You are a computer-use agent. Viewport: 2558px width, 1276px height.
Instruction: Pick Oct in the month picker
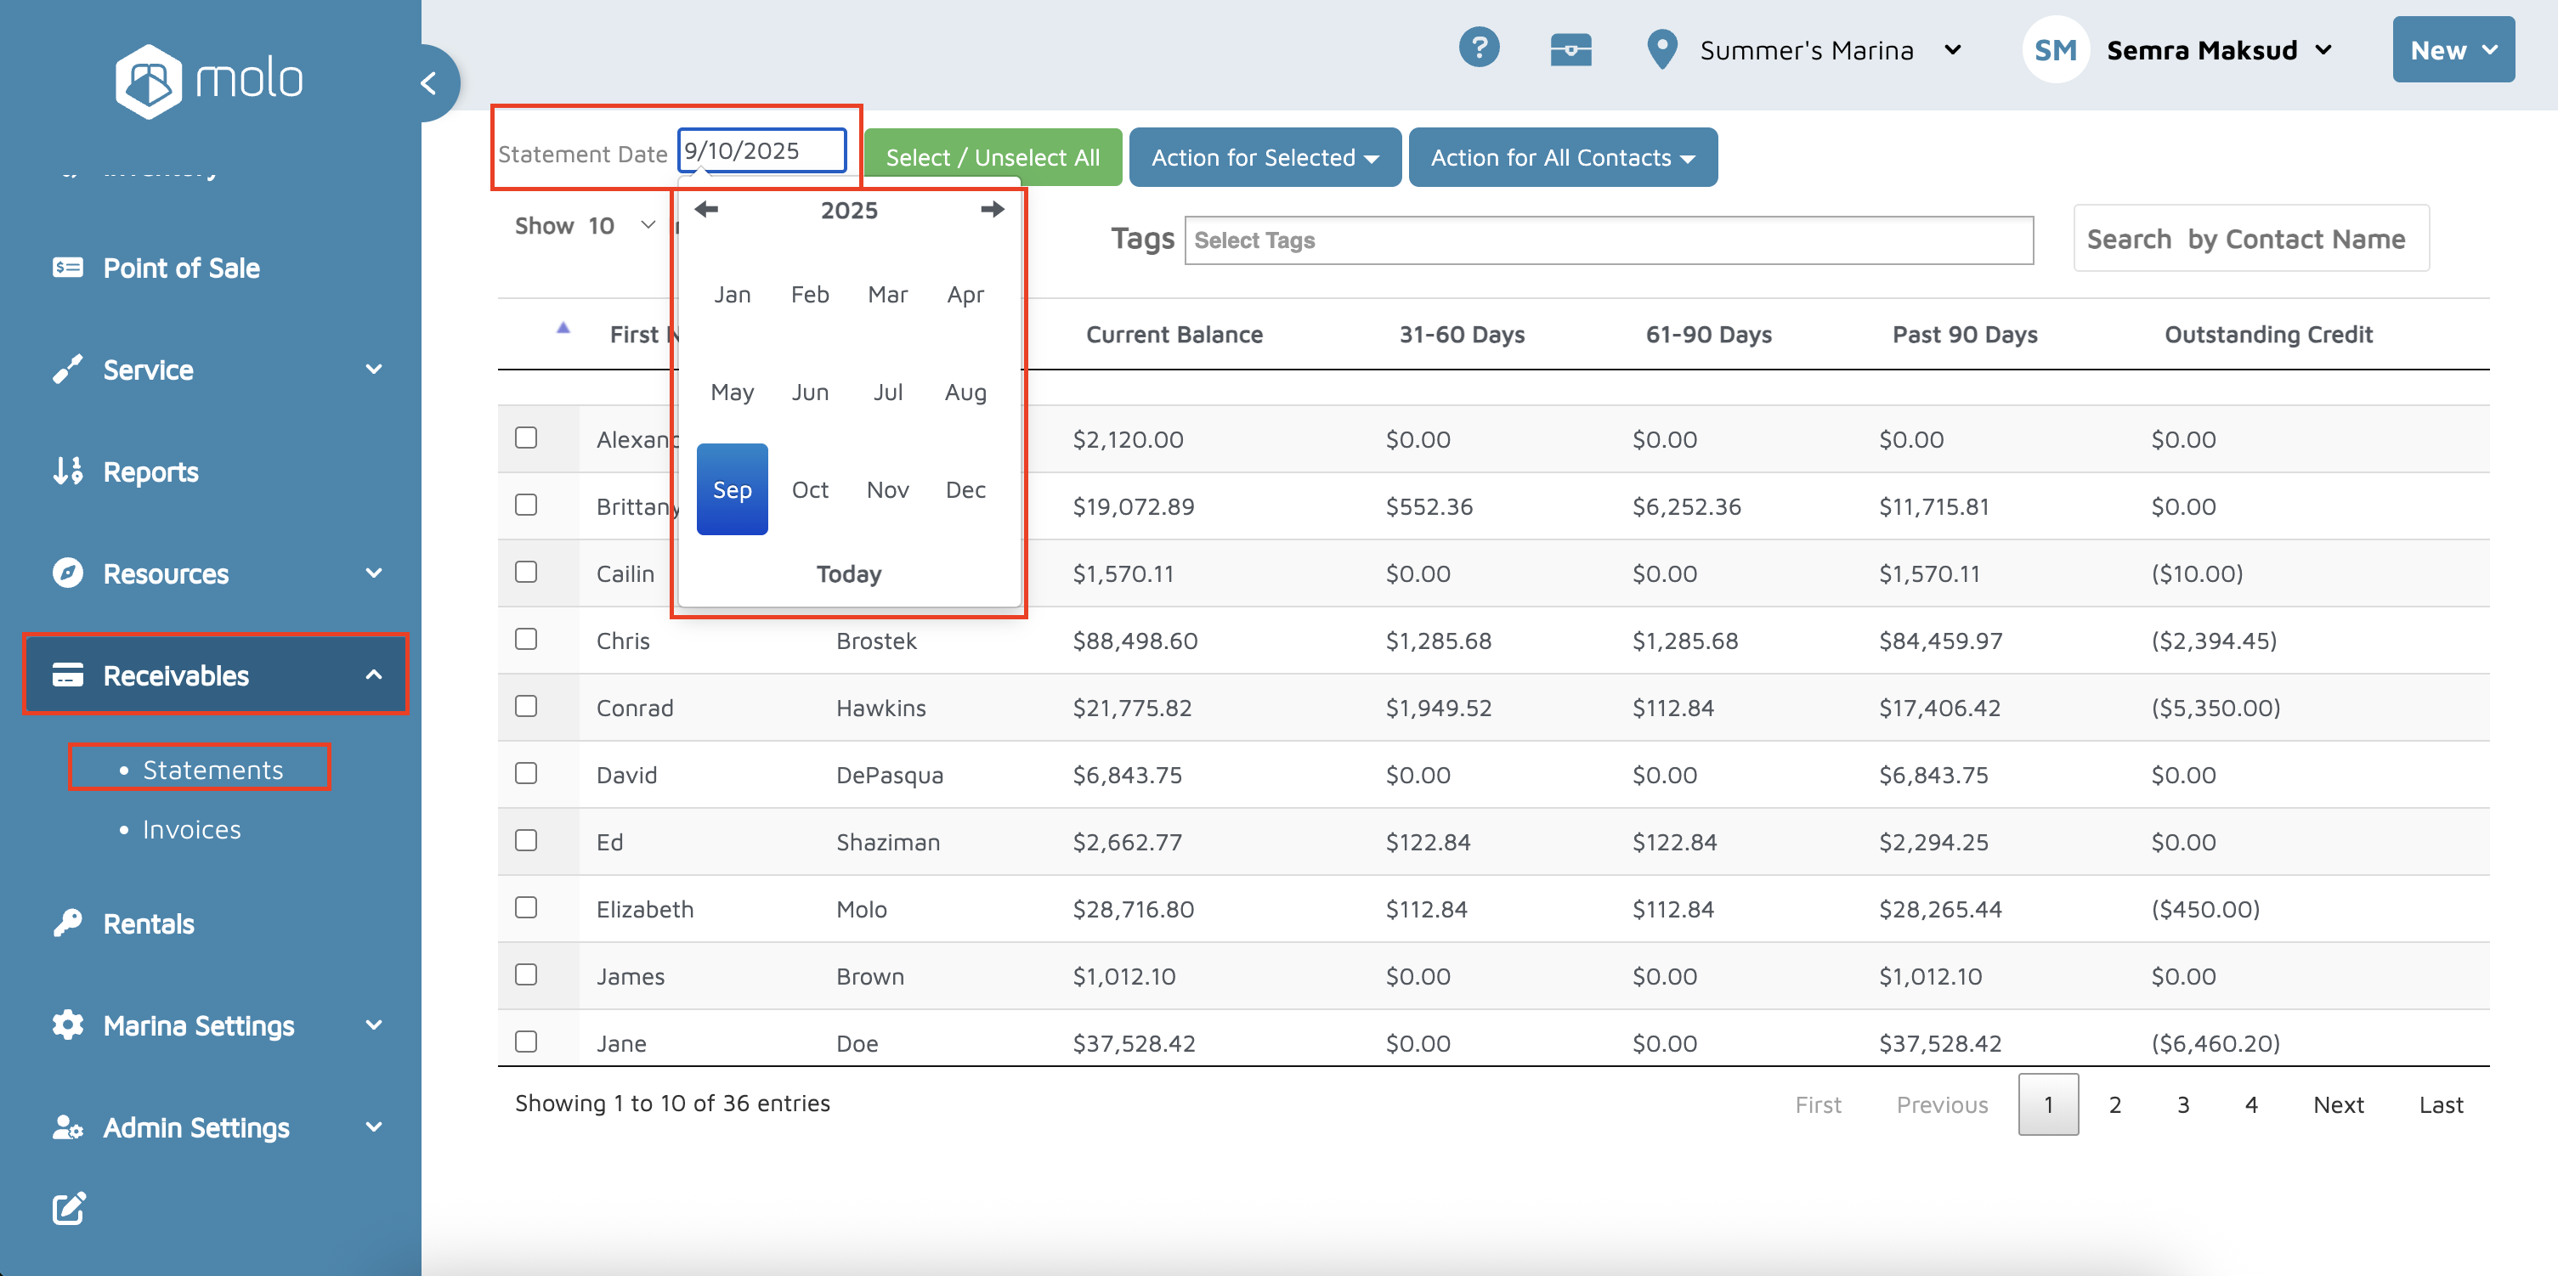coord(809,489)
